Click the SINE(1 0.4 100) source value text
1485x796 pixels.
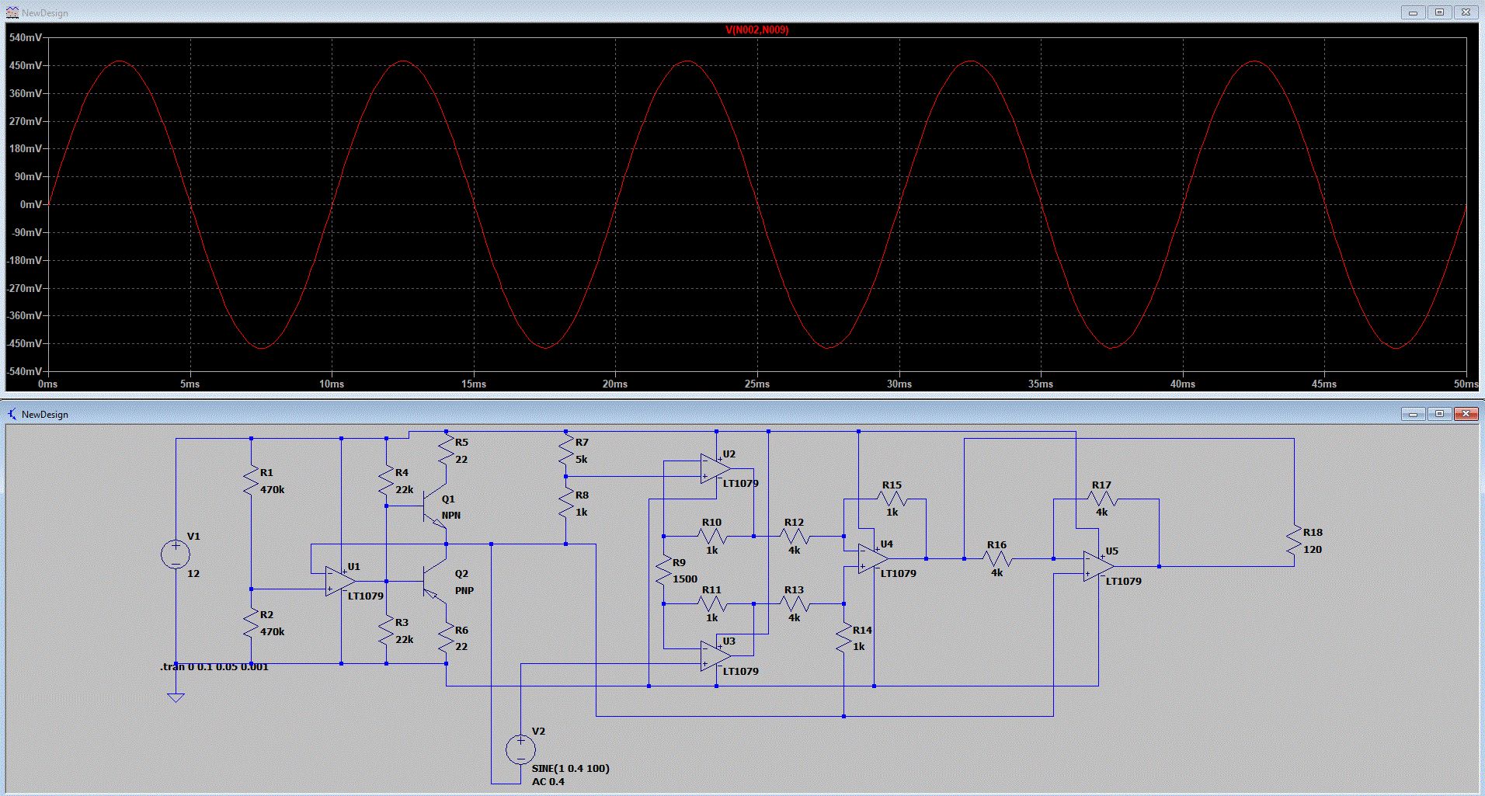tap(570, 768)
